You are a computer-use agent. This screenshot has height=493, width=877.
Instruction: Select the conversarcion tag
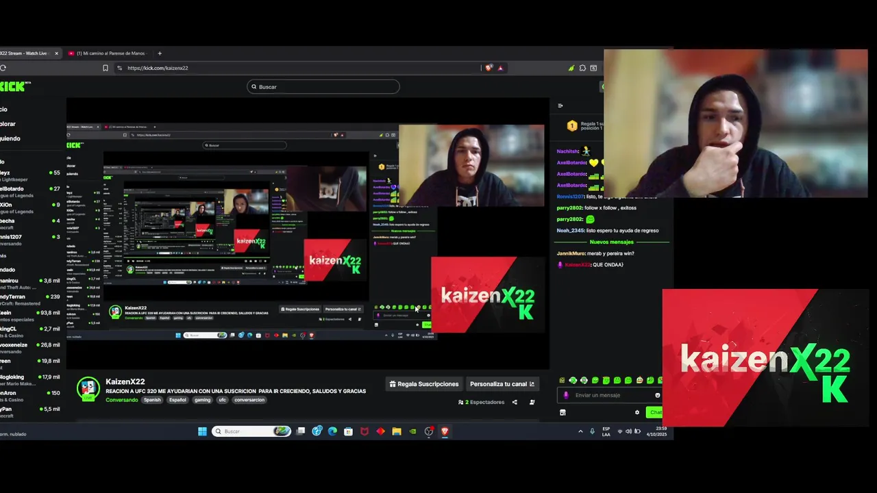pyautogui.click(x=249, y=400)
